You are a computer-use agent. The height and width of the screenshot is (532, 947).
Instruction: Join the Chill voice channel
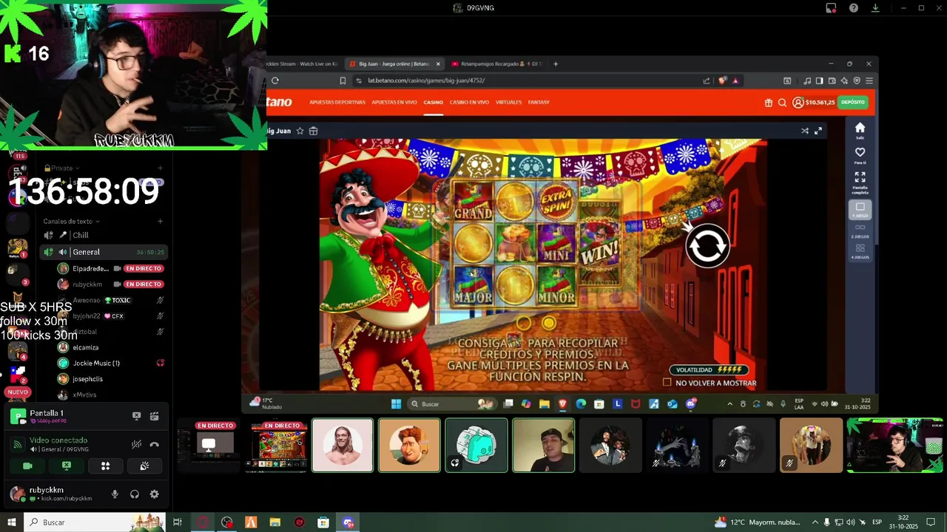(104, 235)
